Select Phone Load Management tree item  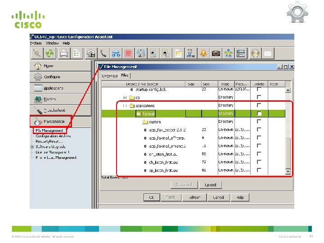pyautogui.click(x=56, y=157)
